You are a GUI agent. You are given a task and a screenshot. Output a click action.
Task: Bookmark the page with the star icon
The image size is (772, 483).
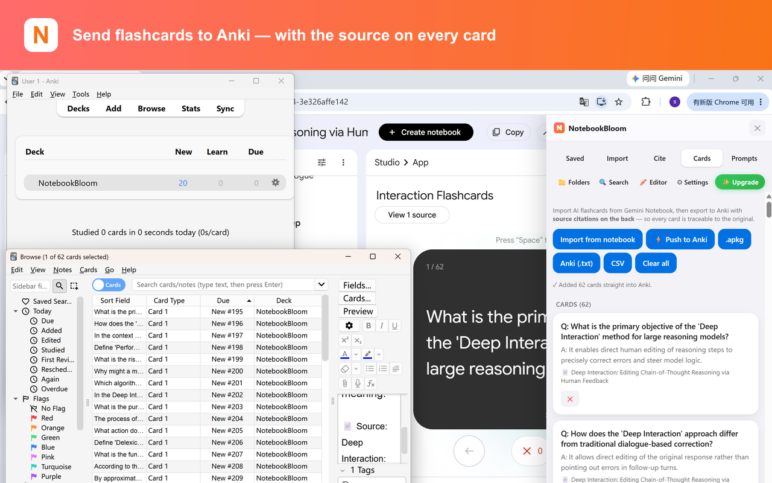tap(619, 102)
